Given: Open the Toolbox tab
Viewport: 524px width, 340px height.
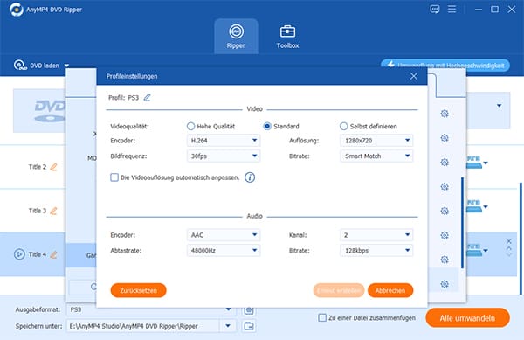Looking at the screenshot, I should [287, 36].
